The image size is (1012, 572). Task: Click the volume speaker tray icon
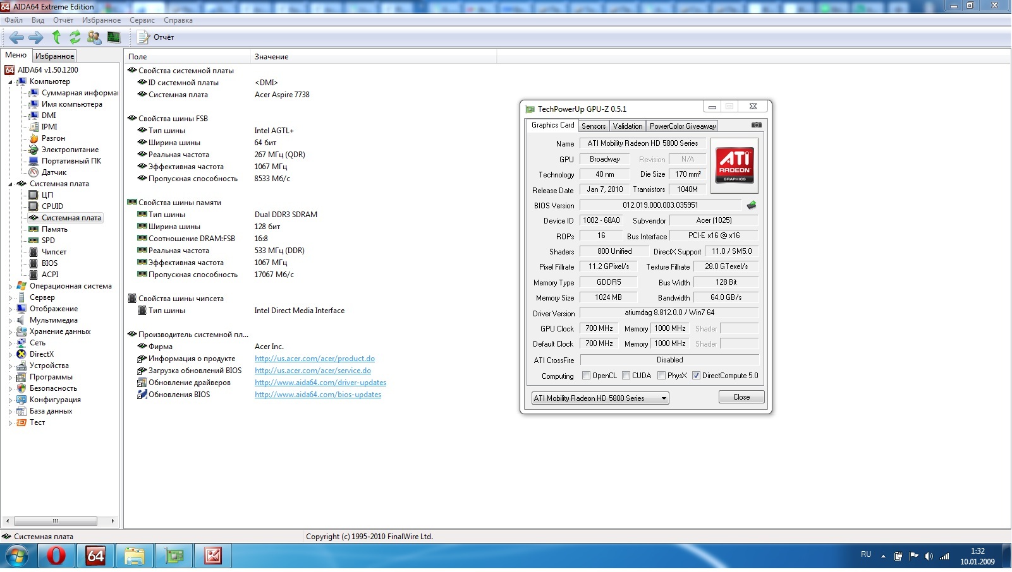(929, 556)
